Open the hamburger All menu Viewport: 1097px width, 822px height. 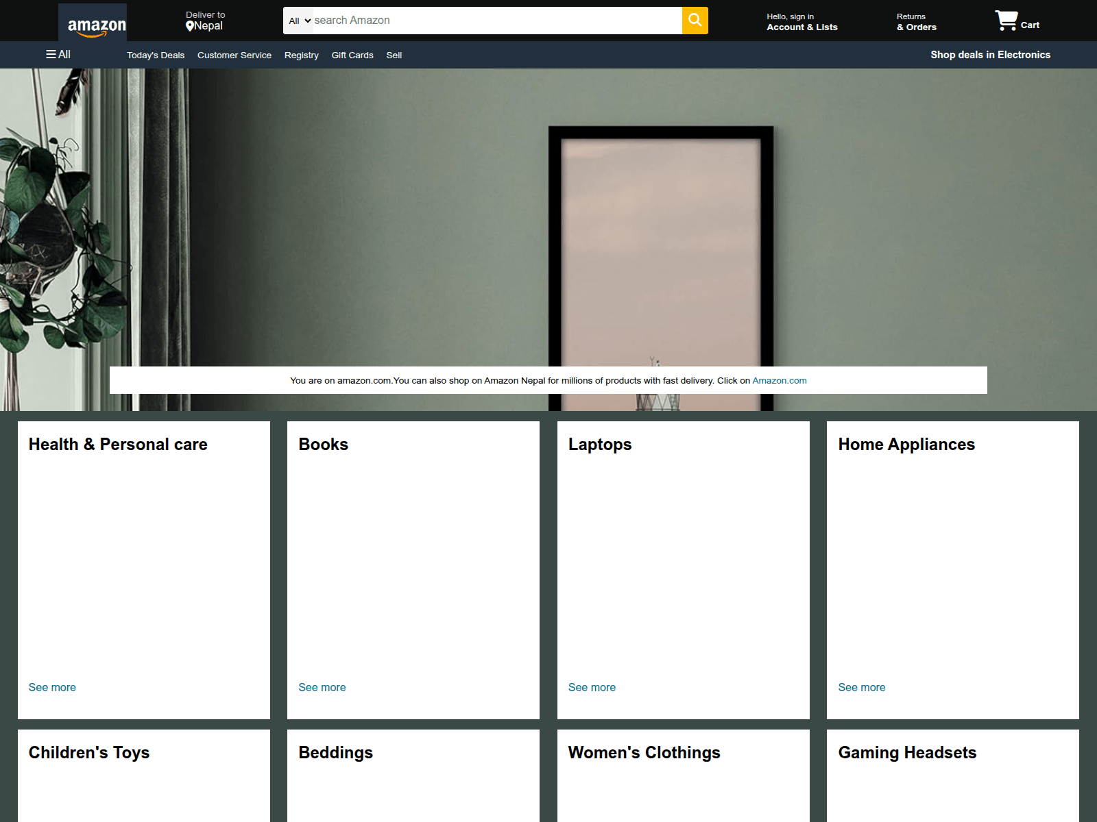point(58,54)
